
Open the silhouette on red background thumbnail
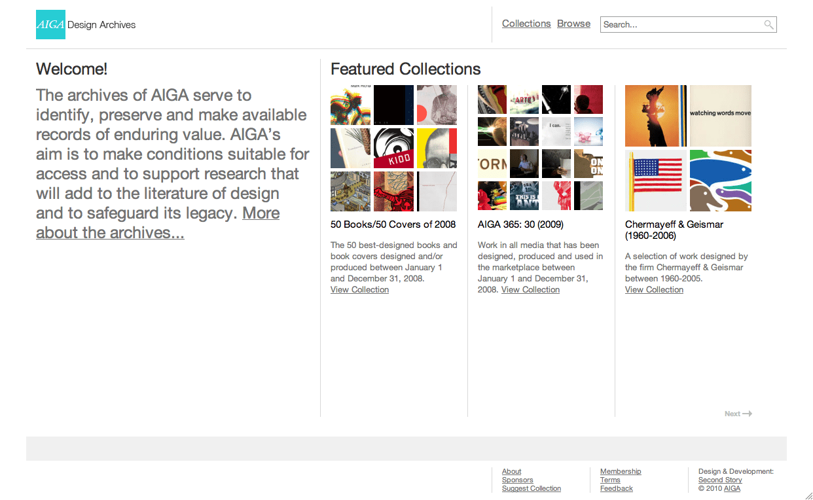tap(588, 99)
